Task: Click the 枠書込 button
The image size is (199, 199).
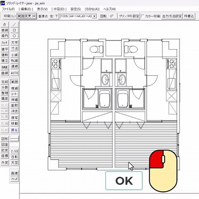Action: point(189,16)
